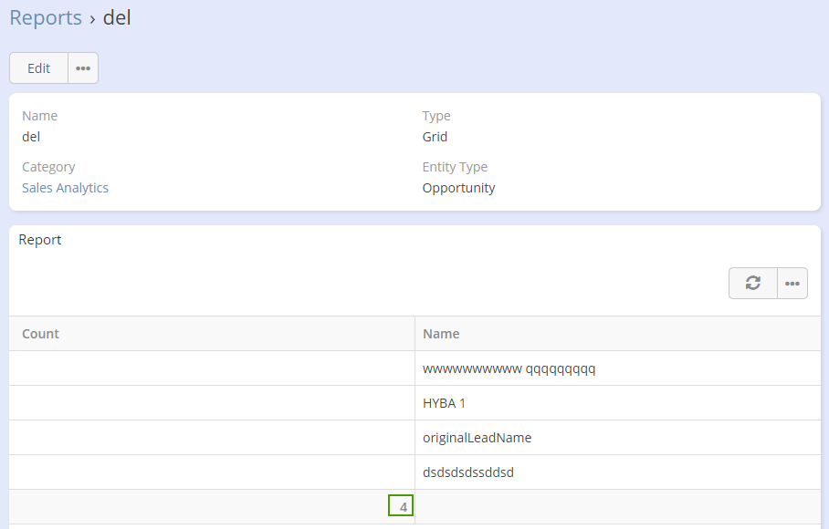Click the Name field value 'del'

(x=31, y=137)
